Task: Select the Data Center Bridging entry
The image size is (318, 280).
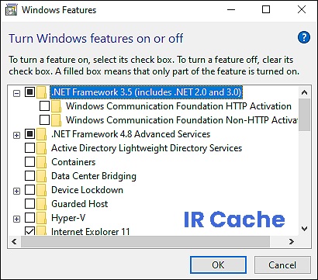Action: click(x=94, y=176)
